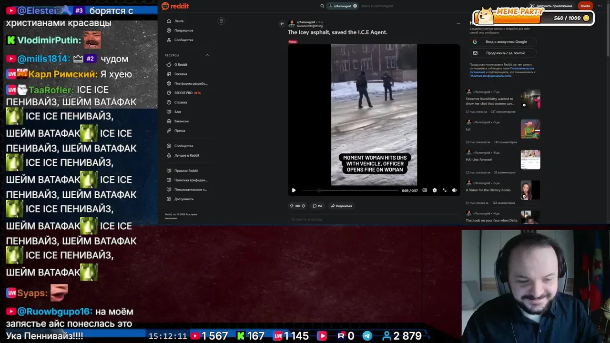Enter video fullscreen
Viewport: 610px width, 343px height.
click(x=445, y=190)
